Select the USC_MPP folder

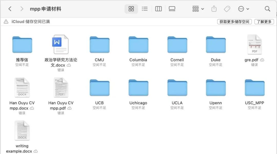click(255, 87)
